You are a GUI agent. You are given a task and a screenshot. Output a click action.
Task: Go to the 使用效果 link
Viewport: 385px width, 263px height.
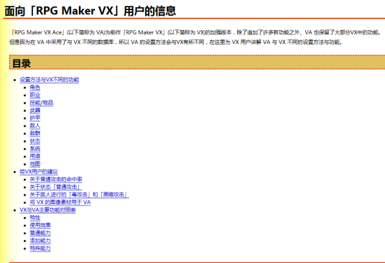(x=40, y=225)
